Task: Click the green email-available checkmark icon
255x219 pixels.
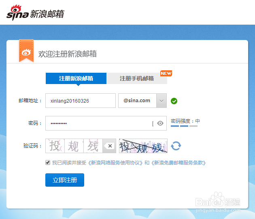Action: 174,101
